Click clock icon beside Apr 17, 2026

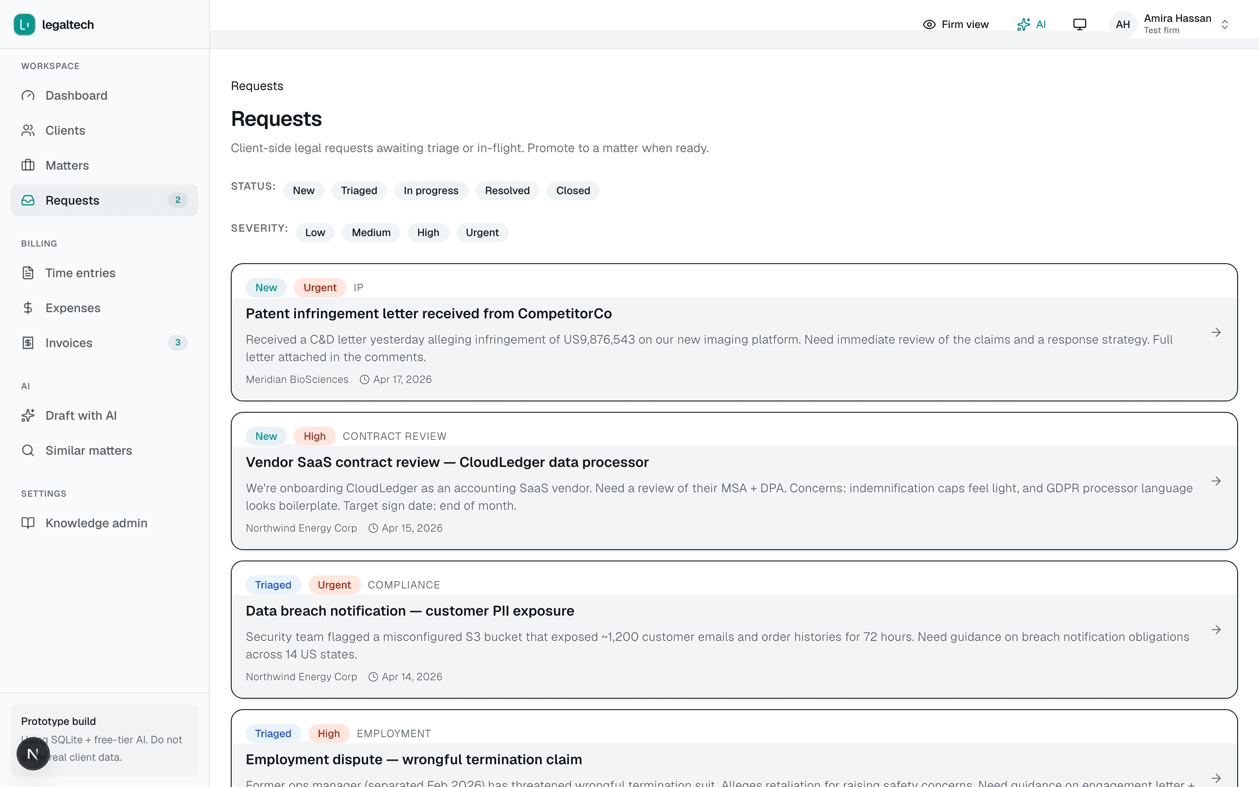[365, 380]
